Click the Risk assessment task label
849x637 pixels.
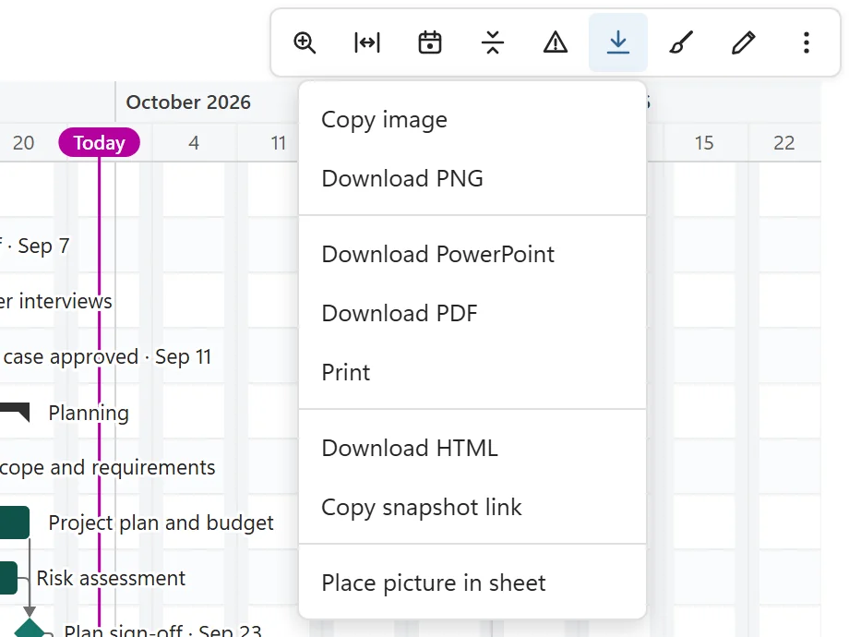pos(111,578)
